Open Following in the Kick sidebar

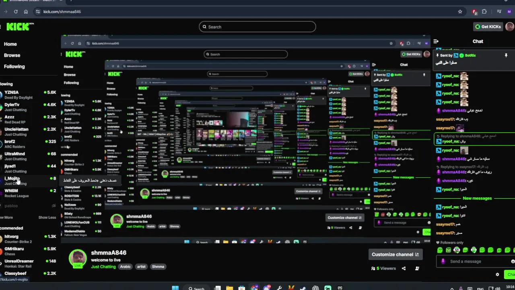click(x=14, y=67)
